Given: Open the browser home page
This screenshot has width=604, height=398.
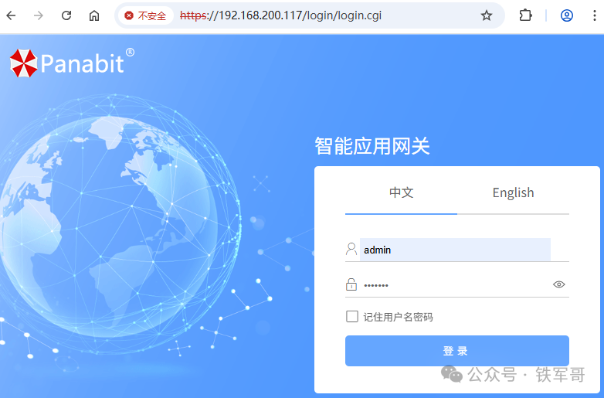Looking at the screenshot, I should pos(94,15).
